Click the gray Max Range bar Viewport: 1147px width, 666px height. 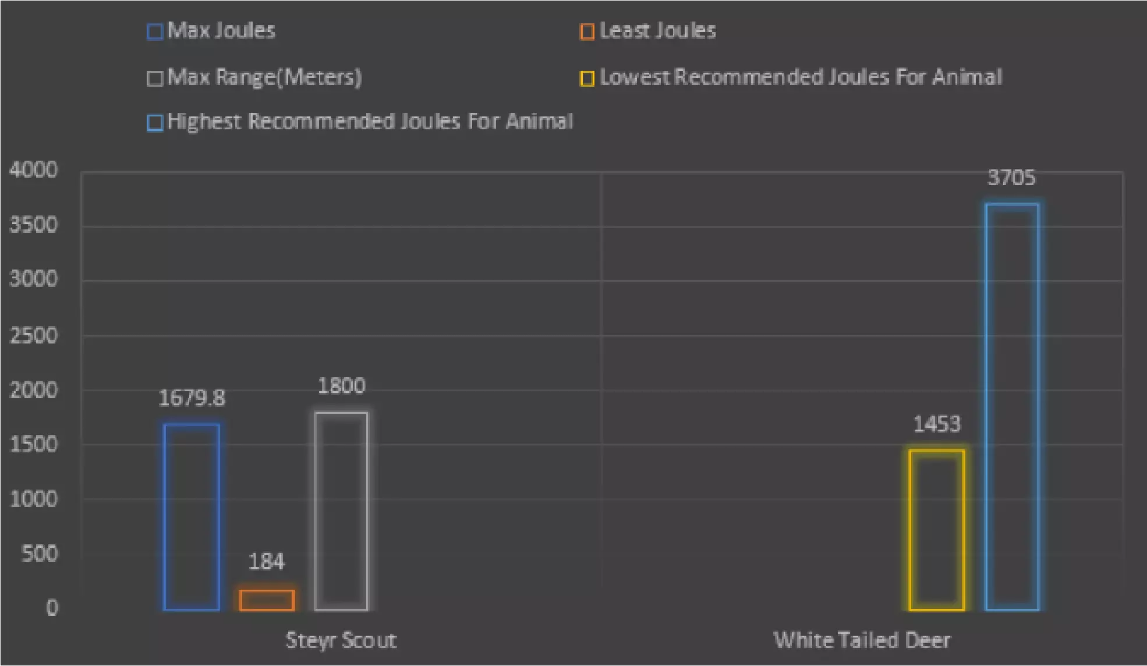341,511
